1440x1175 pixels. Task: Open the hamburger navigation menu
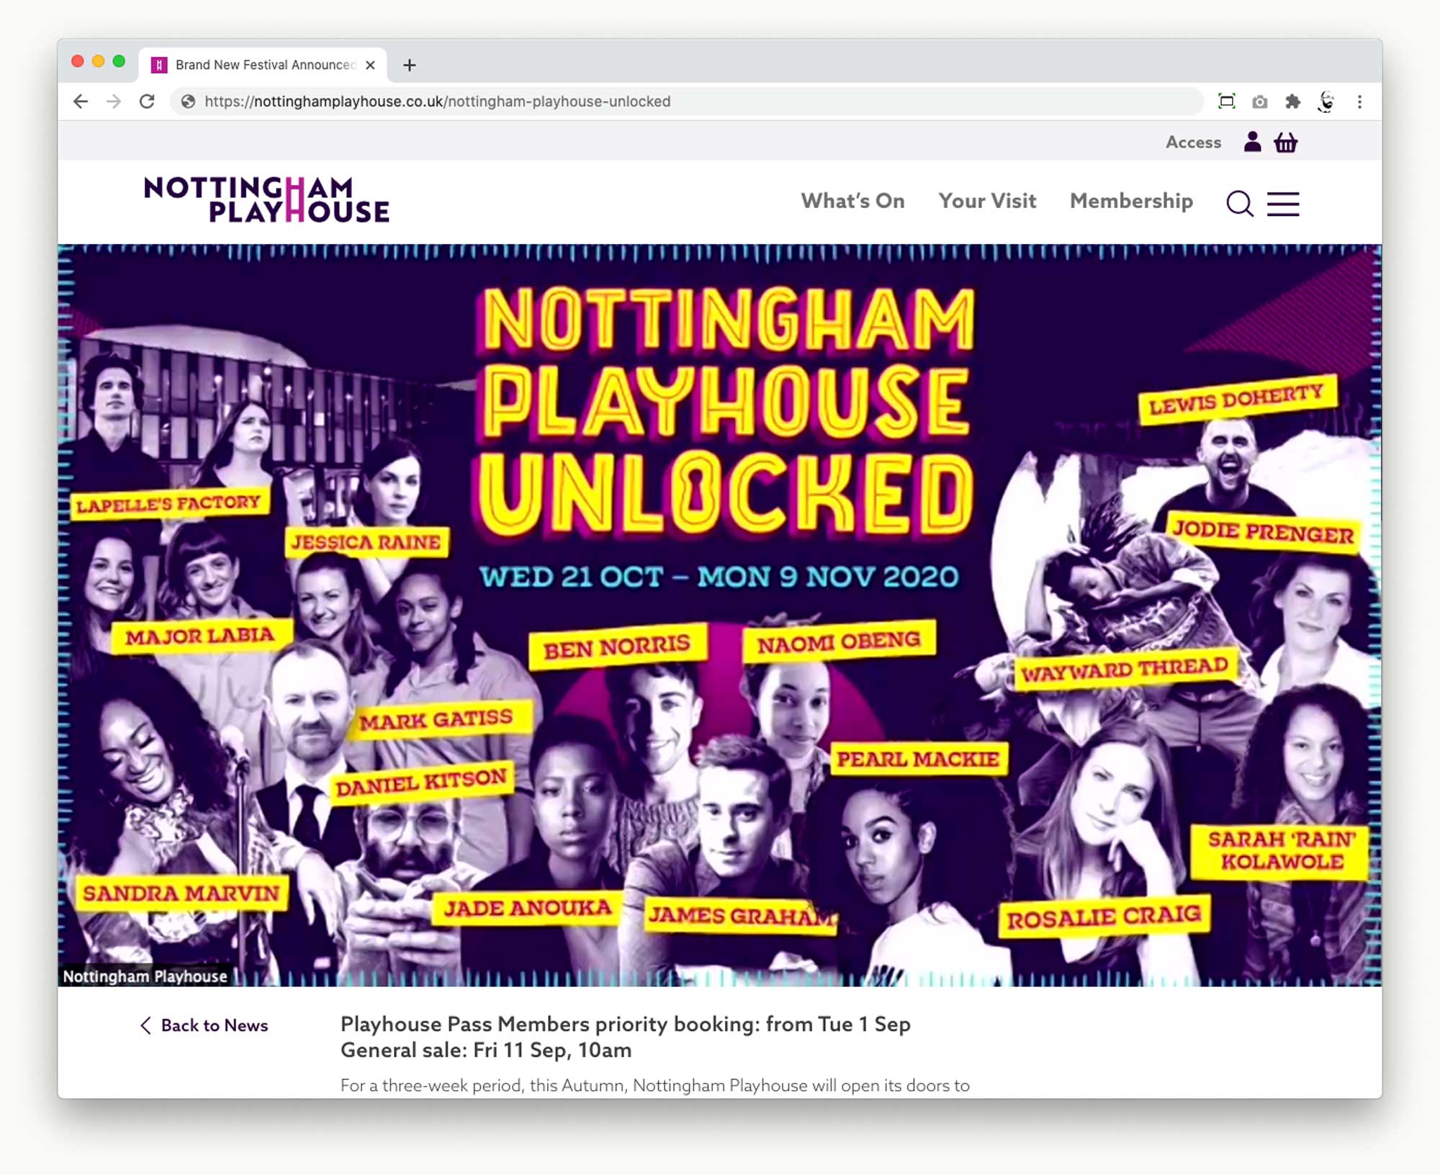click(1283, 204)
